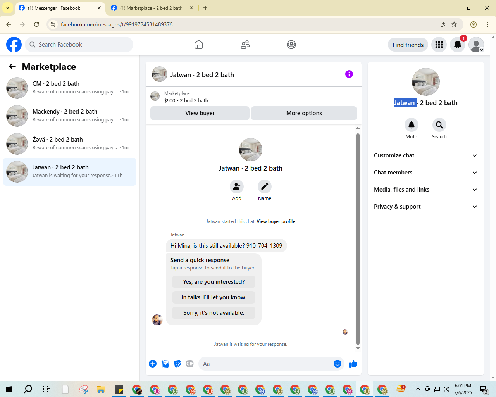Open View buyer profile link
The height and width of the screenshot is (397, 496).
point(276,221)
